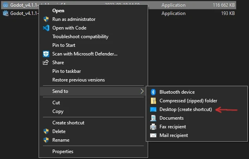249x159 pixels.
Task: Click the Visual Studio Code icon
Action: coord(45,28)
